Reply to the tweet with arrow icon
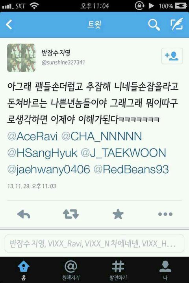 [x=24, y=214]
